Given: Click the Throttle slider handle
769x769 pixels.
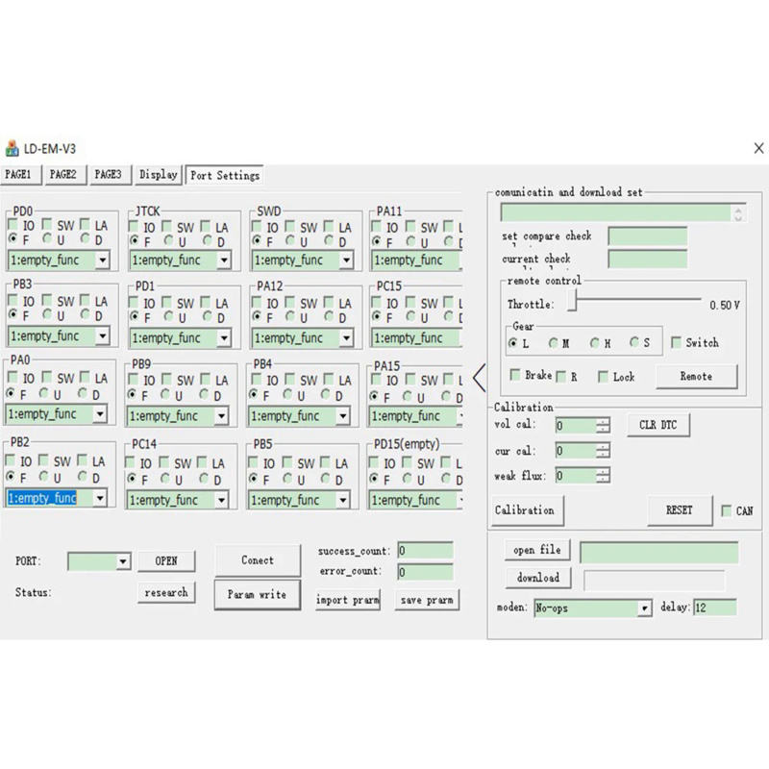Looking at the screenshot, I should (x=571, y=302).
